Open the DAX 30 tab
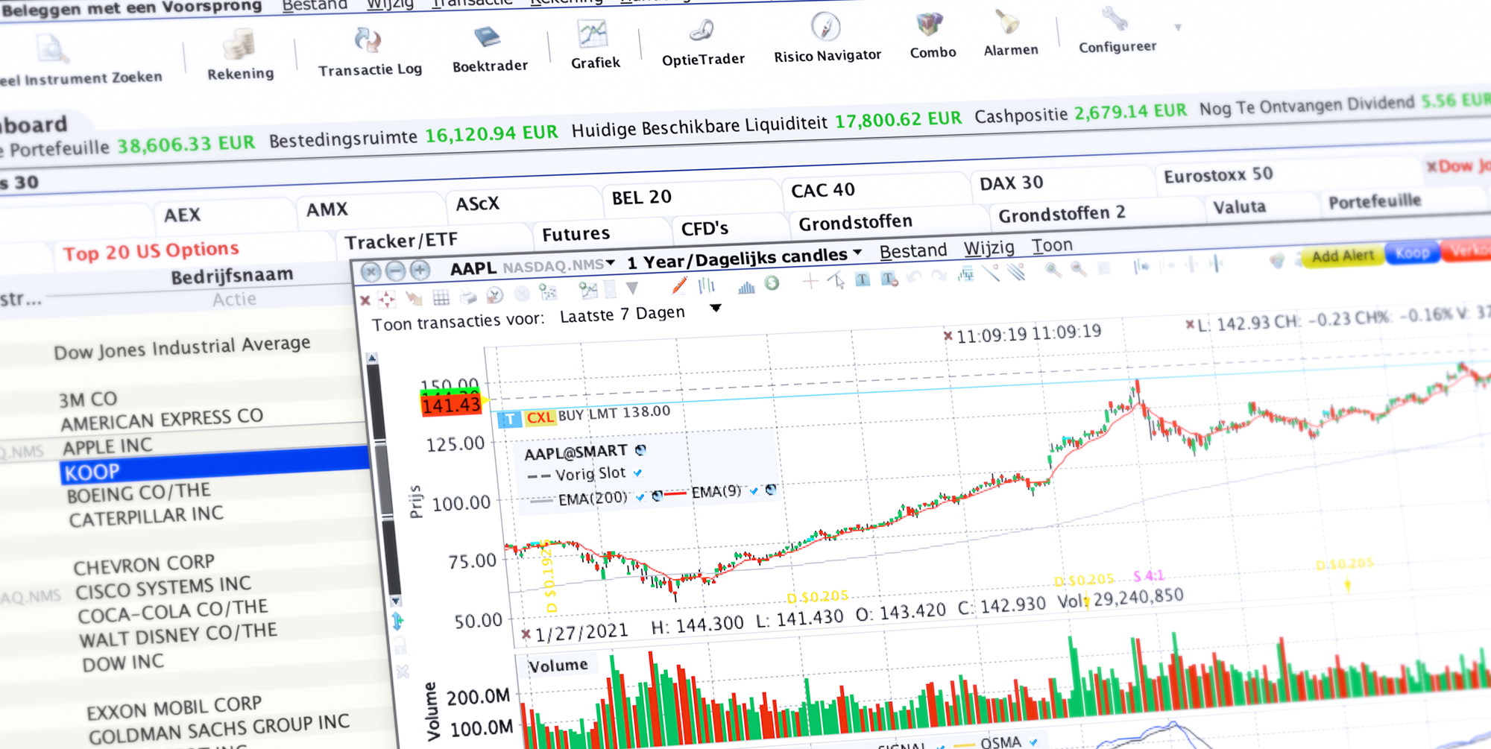The image size is (1491, 749). (x=1011, y=183)
